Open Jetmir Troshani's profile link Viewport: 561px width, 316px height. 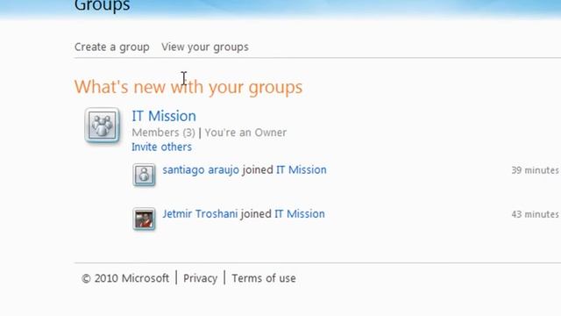200,214
